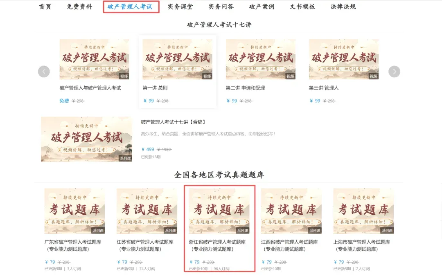This screenshot has width=442, height=276.
Task: Select the 破产管理人考试 tab
Action: 130,7
